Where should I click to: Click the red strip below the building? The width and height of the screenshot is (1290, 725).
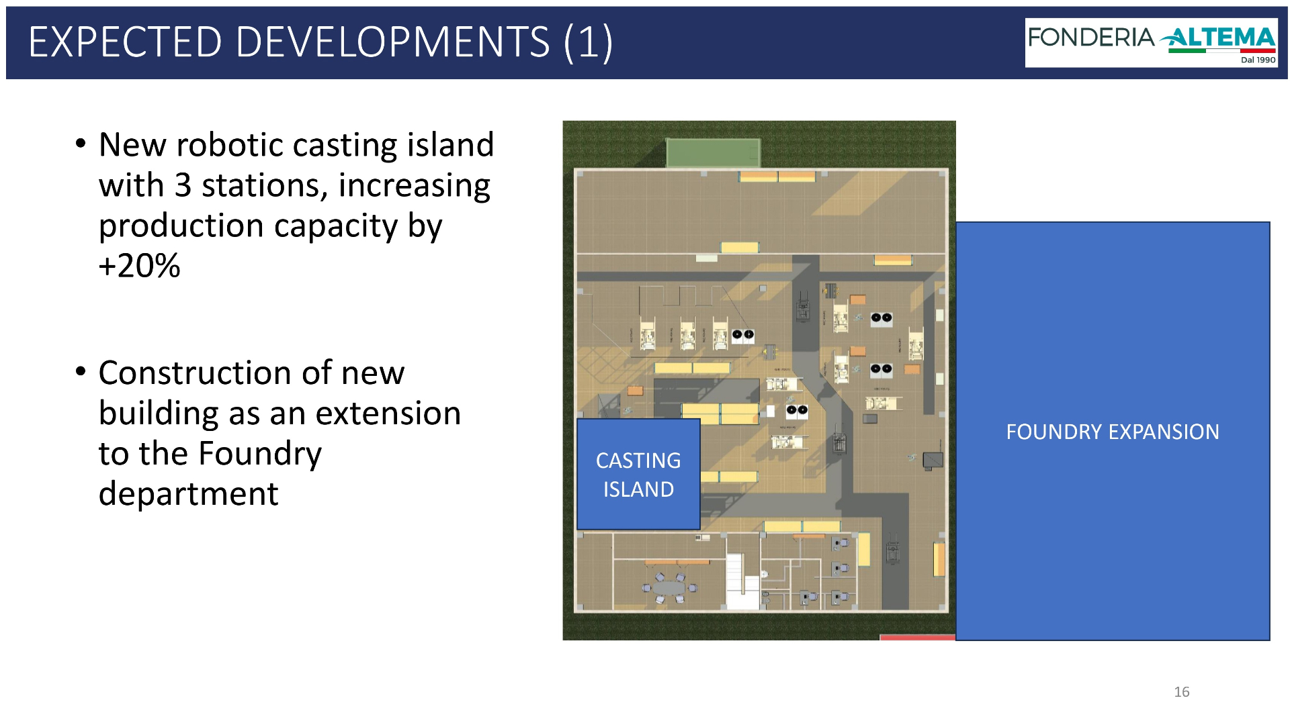(x=917, y=637)
